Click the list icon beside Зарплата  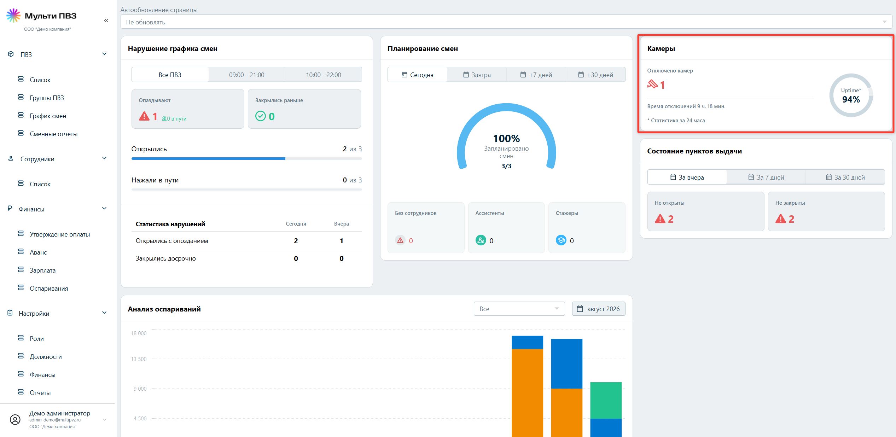[x=21, y=270]
